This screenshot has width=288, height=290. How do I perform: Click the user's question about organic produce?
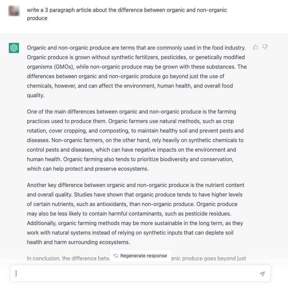tap(127, 14)
